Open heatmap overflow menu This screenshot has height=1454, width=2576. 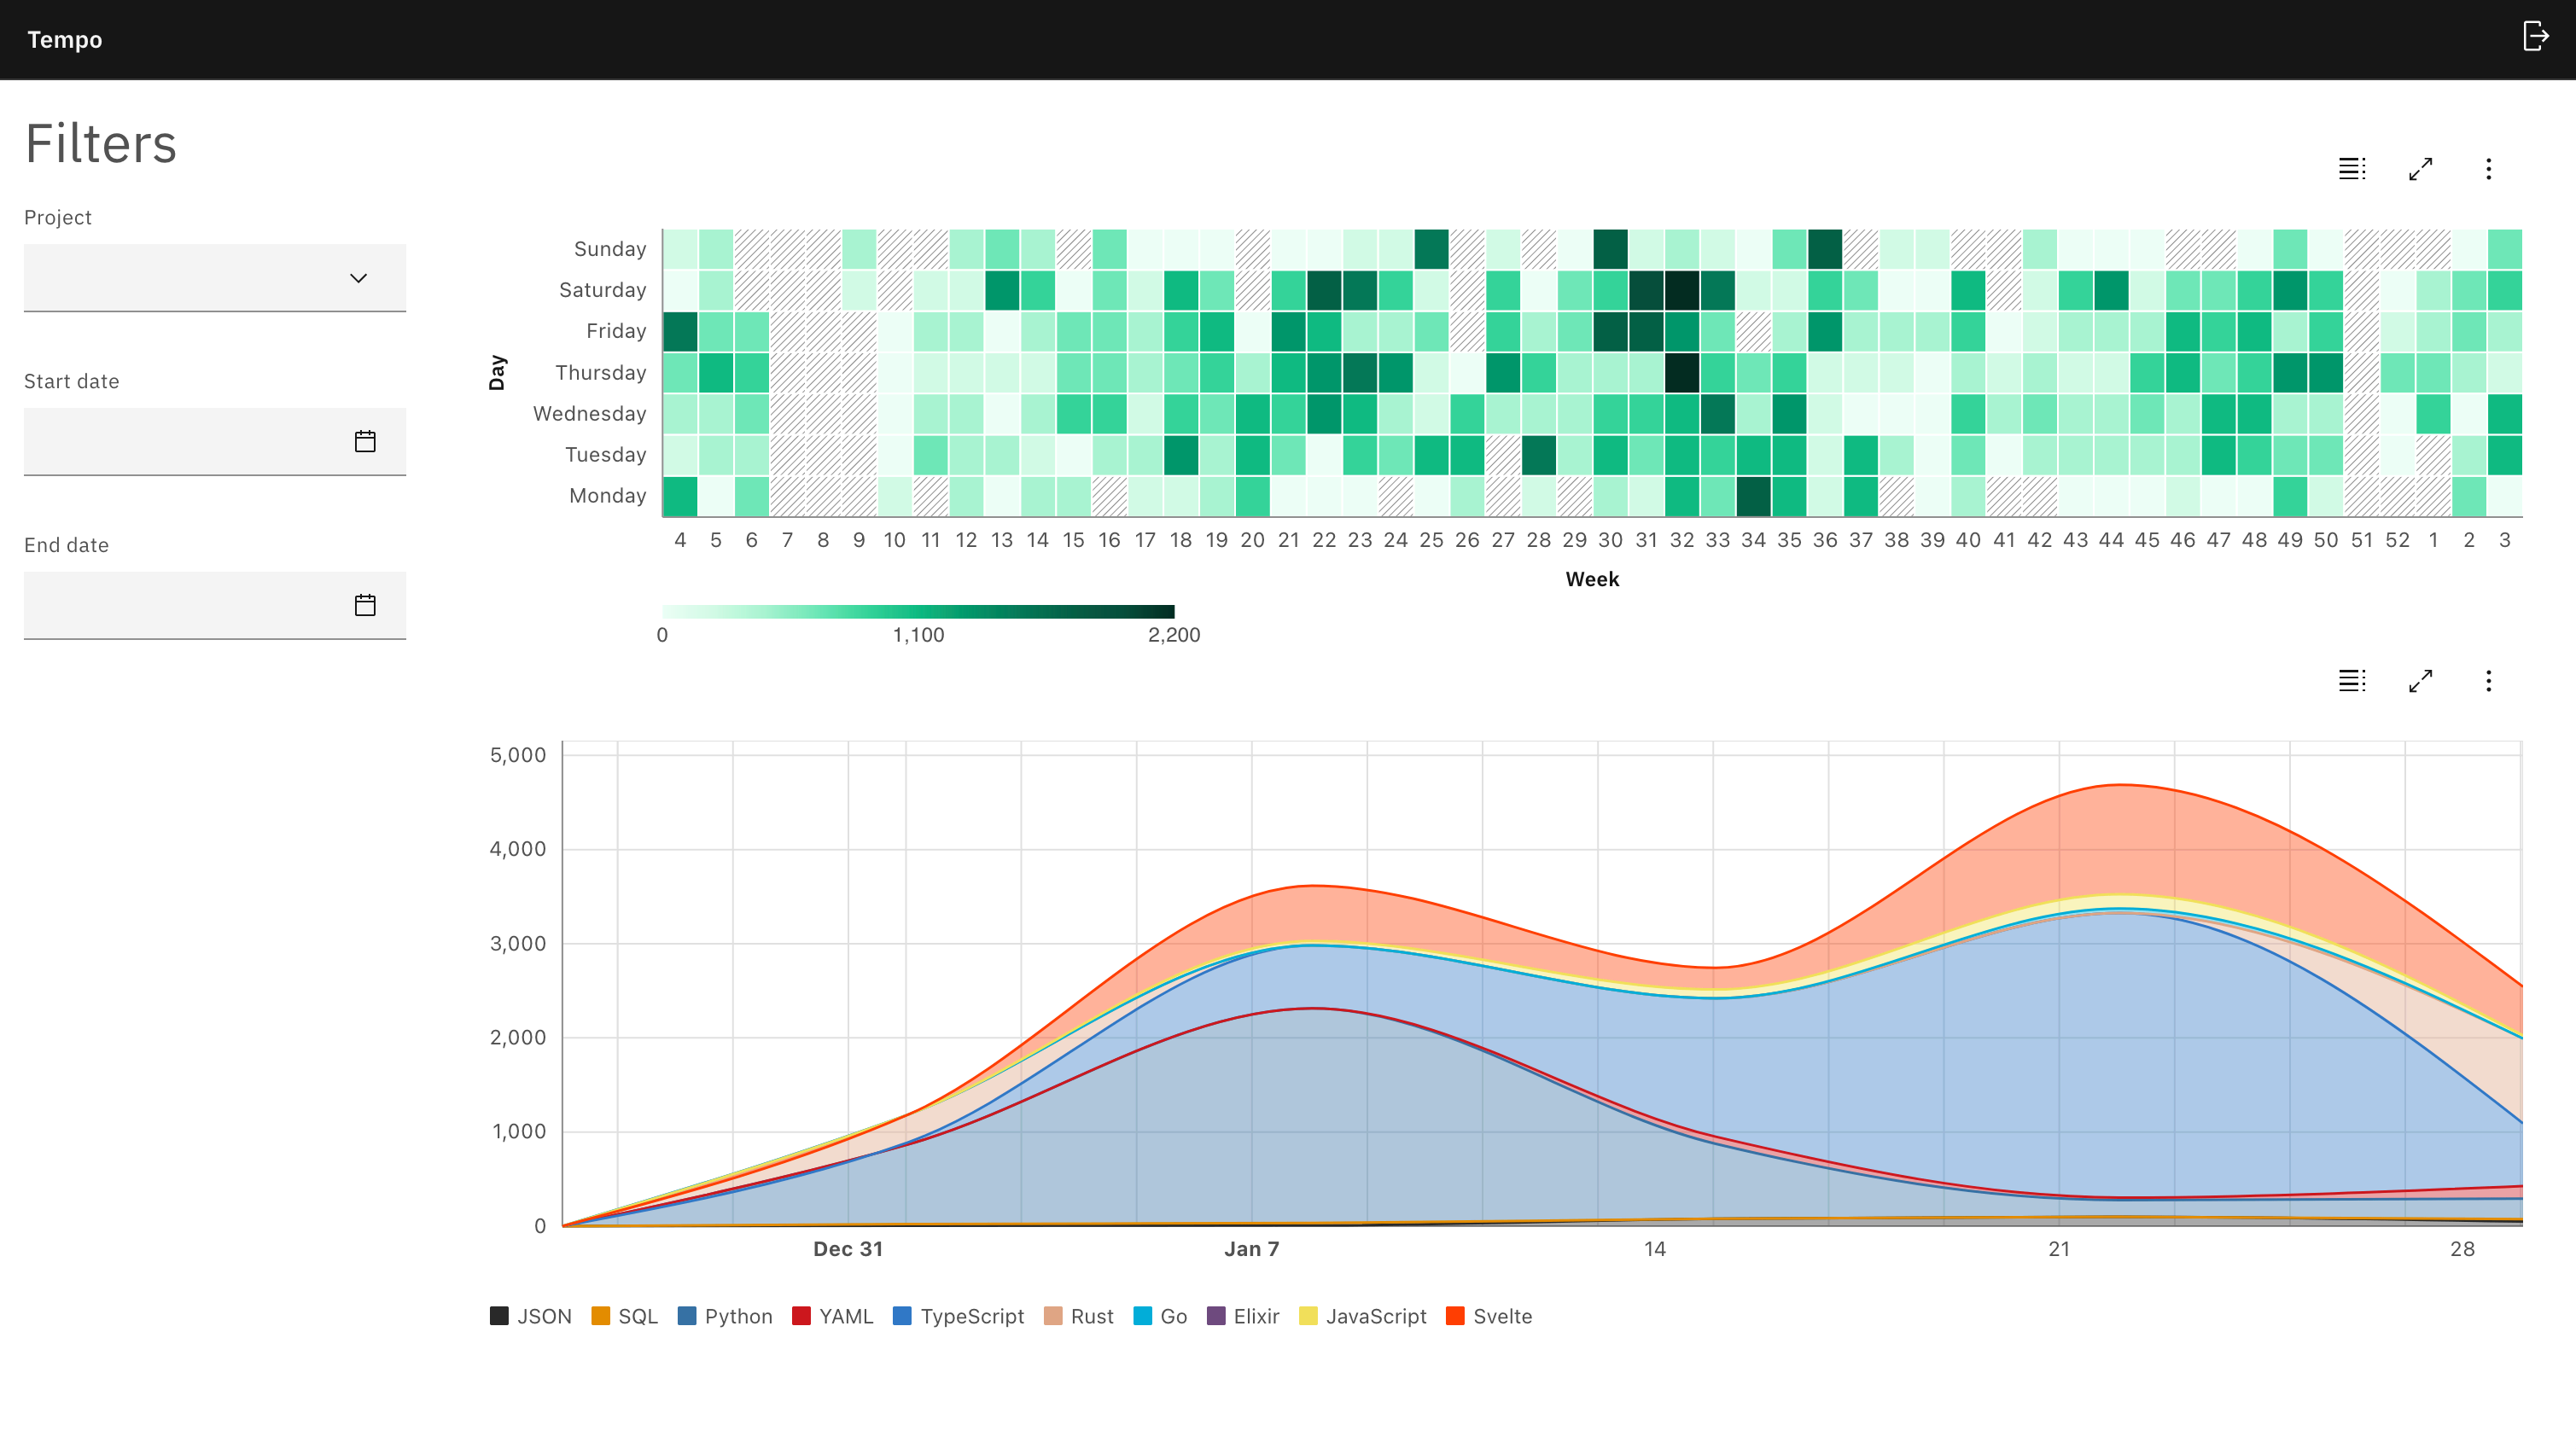(x=2488, y=169)
